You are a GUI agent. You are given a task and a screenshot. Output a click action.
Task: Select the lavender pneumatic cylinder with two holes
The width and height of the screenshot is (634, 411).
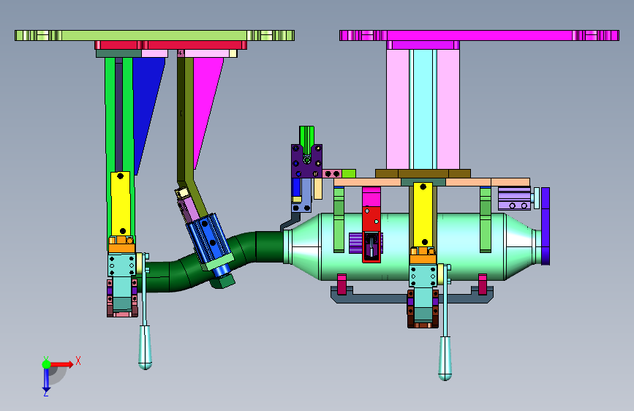click(514, 199)
